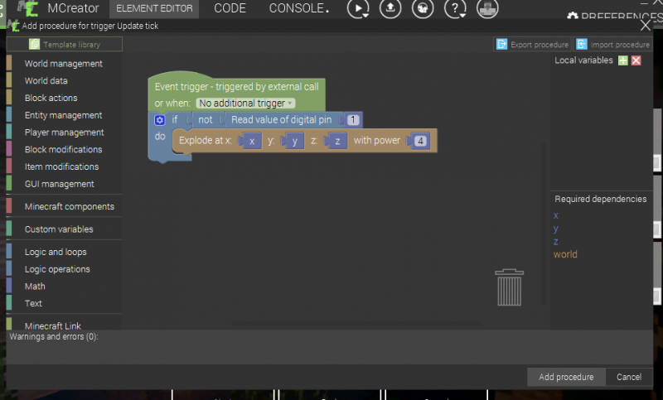Image resolution: width=663 pixels, height=400 pixels.
Task: Click dependency 'y' in Required dependencies
Action: 555,229
